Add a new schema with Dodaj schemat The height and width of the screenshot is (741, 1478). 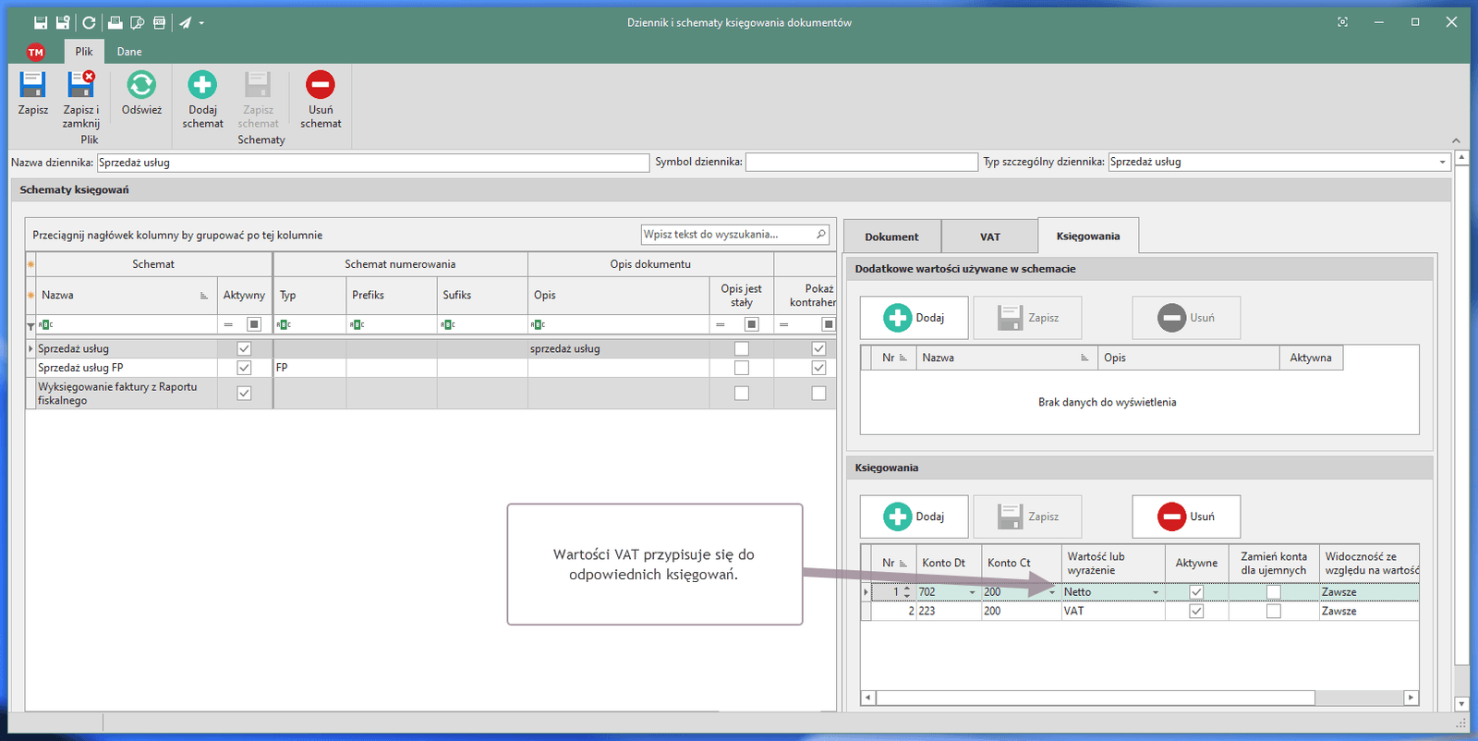tap(202, 86)
